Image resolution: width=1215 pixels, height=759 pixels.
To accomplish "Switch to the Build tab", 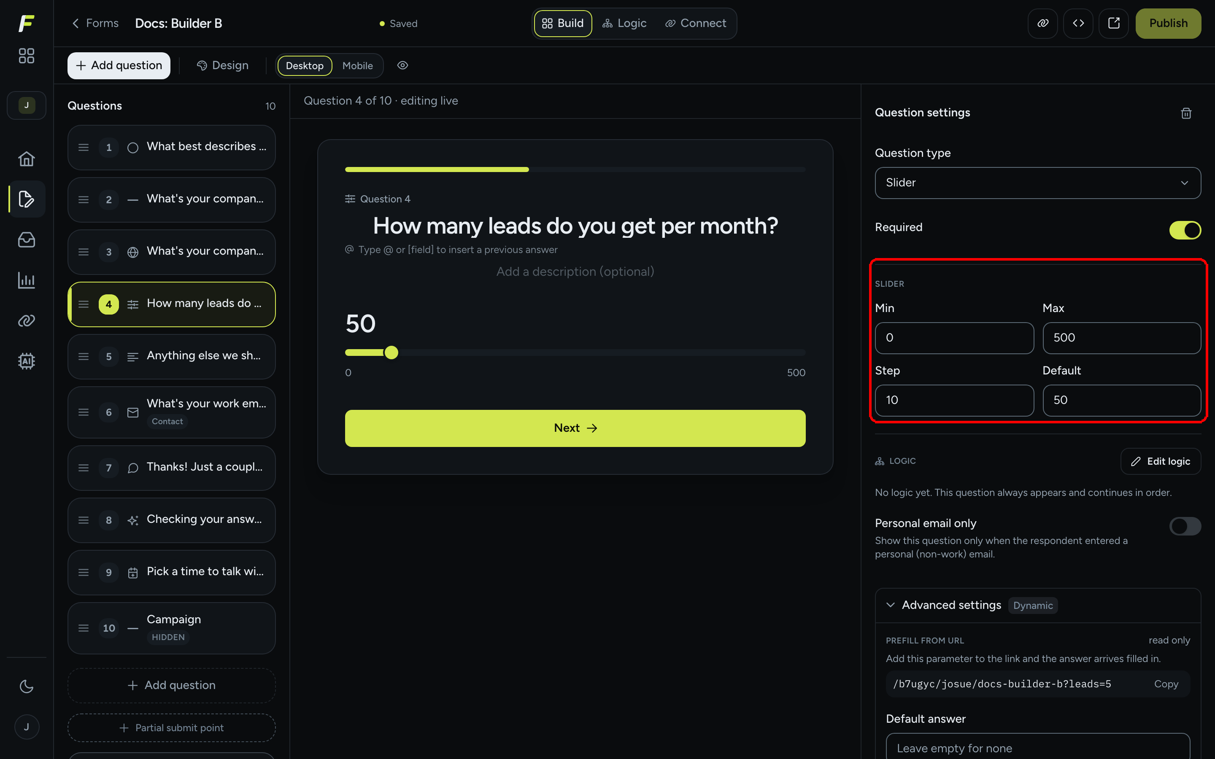I will tap(562, 23).
